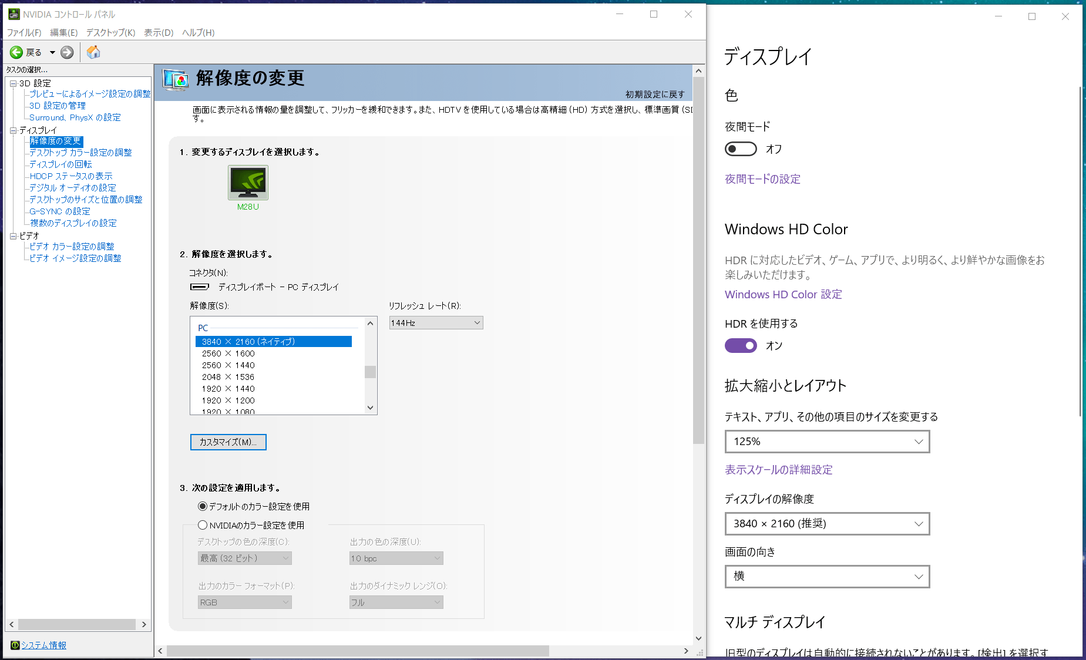Click the NVIDIA system information icon
The image size is (1086, 660).
[x=15, y=645]
